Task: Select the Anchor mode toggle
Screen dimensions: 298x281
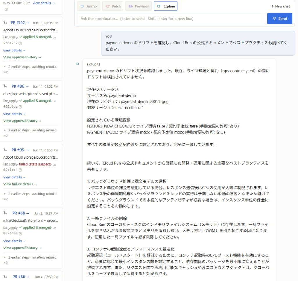Action: point(89,6)
